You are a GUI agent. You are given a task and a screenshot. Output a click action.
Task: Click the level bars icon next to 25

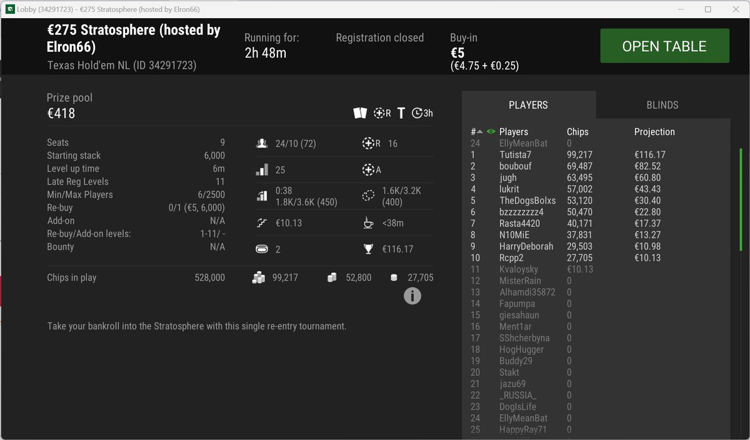click(262, 169)
